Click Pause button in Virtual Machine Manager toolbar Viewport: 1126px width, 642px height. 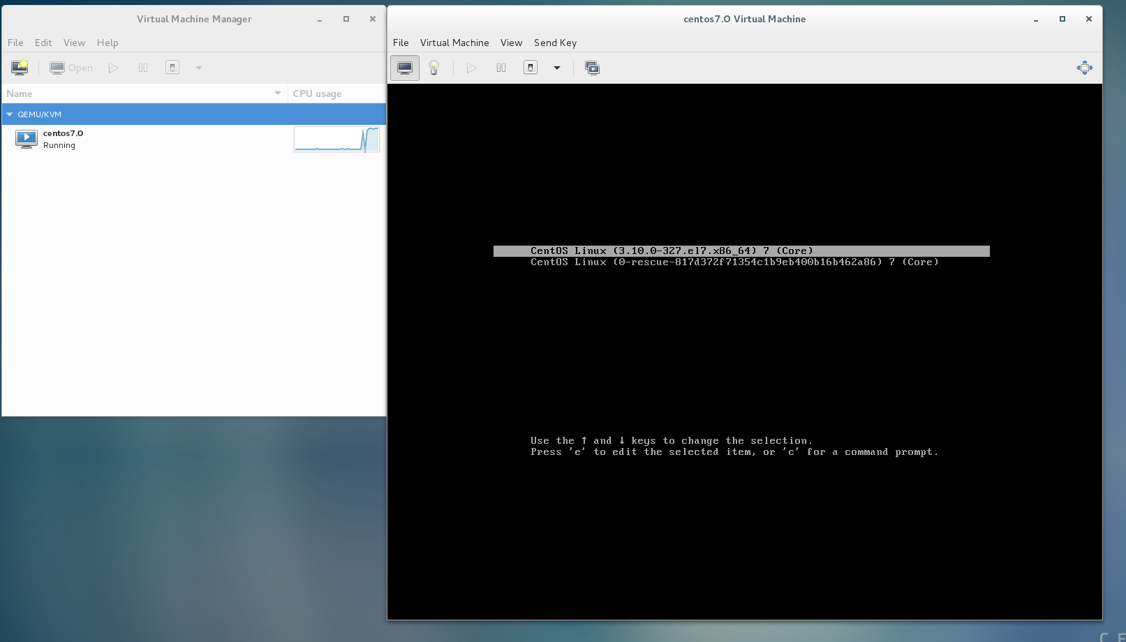[x=143, y=68]
